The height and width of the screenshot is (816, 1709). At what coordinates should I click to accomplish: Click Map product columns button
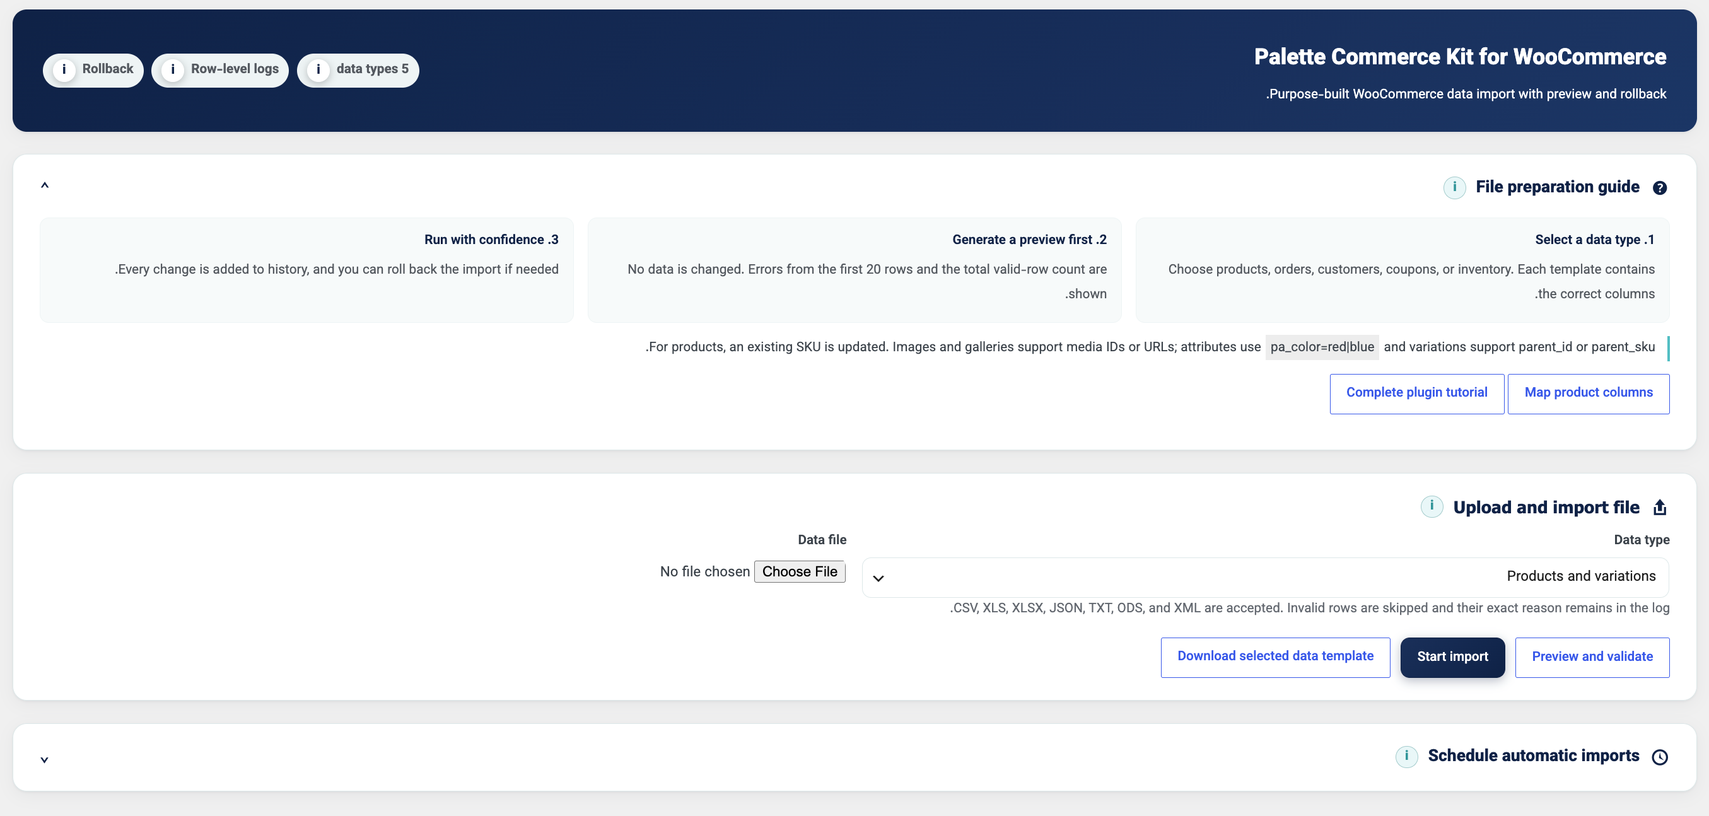[1589, 393]
